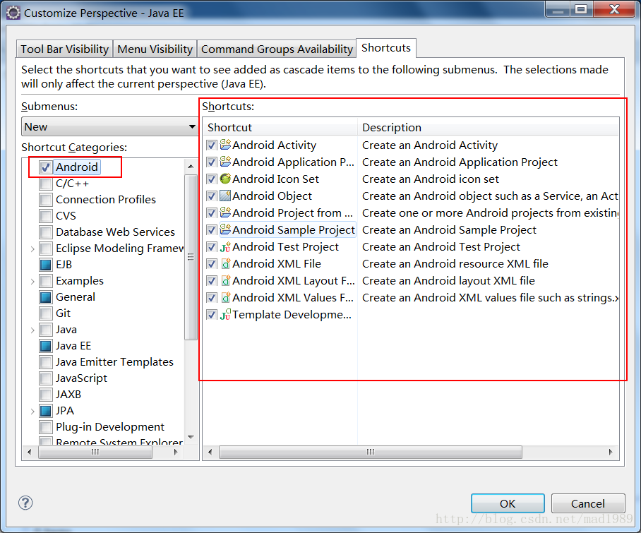Screen dimensions: 641x533
Task: Switch to Tool Bar Visibility tab
Action: tap(64, 49)
